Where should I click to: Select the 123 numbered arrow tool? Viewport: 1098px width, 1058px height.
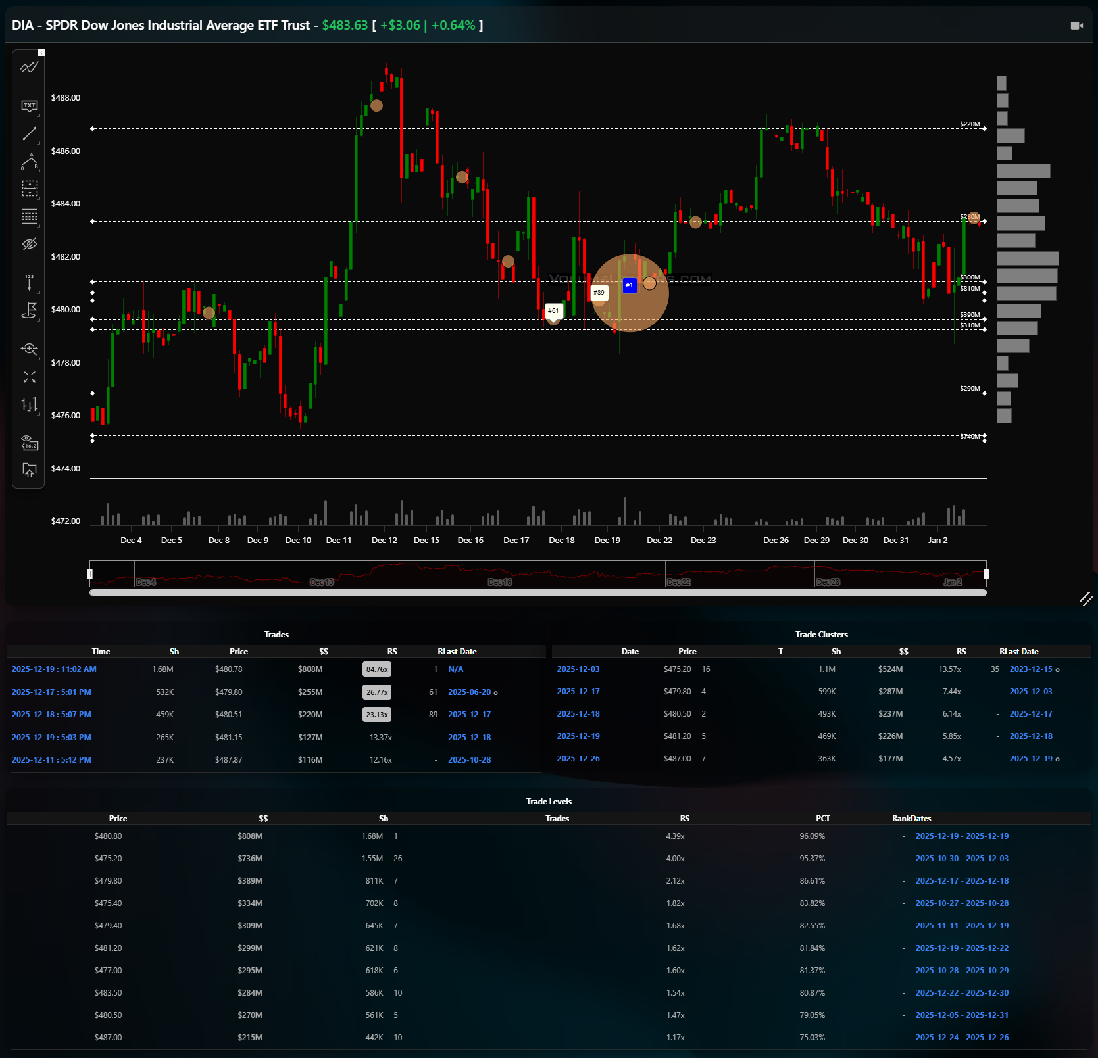click(29, 281)
